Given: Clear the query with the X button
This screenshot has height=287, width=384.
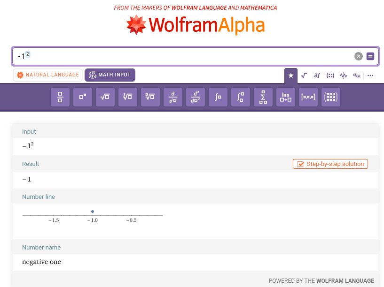Looking at the screenshot, I should (358, 56).
